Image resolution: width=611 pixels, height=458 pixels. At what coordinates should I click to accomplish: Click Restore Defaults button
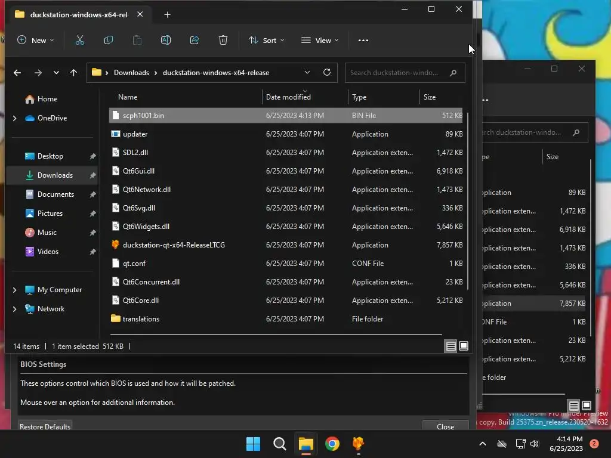(x=45, y=426)
